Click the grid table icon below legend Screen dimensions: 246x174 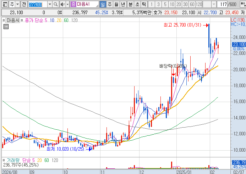click(x=6, y=27)
